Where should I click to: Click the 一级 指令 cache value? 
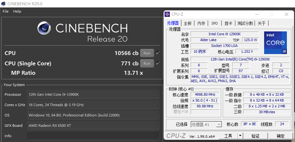tap(267, 100)
